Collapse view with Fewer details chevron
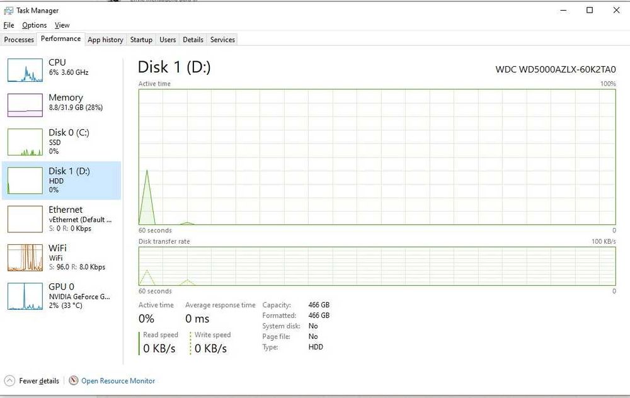Viewport: 630px width, 398px height. 9,380
